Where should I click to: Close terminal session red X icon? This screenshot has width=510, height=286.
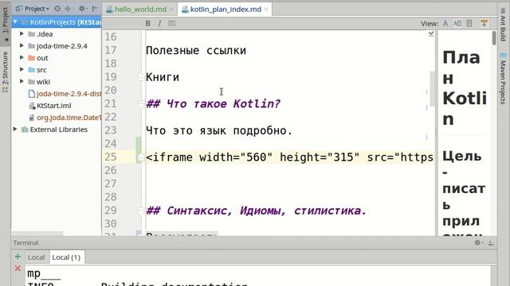(x=18, y=269)
